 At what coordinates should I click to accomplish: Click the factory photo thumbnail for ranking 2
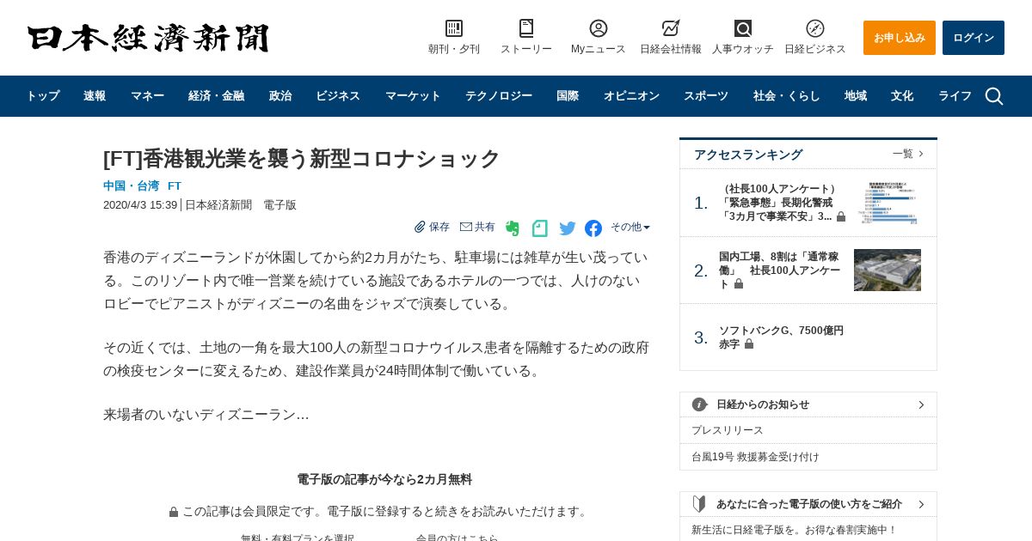point(888,270)
